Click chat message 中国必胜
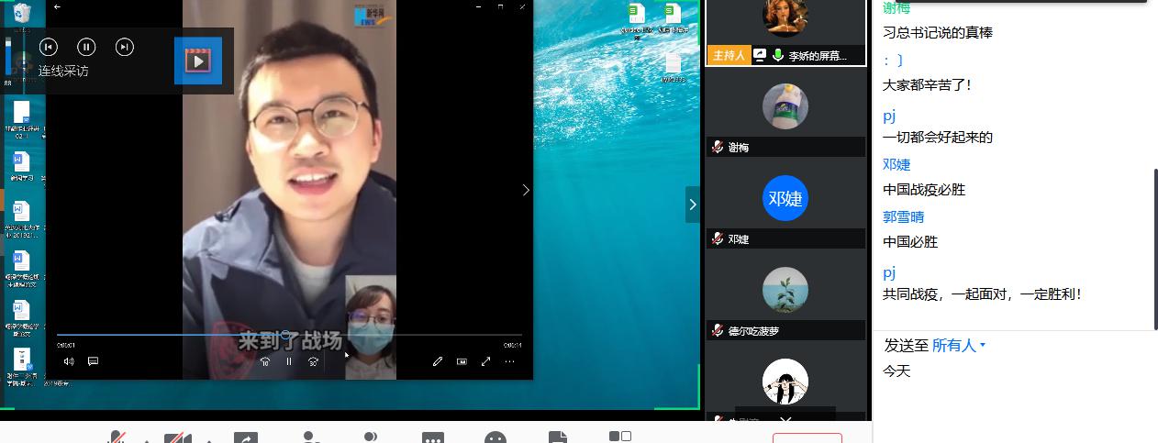 (910, 242)
